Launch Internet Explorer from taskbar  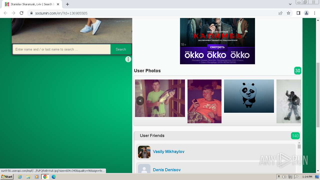pyautogui.click(x=20, y=177)
